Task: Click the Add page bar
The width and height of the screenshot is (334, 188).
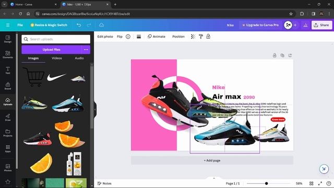Action: click(x=212, y=160)
